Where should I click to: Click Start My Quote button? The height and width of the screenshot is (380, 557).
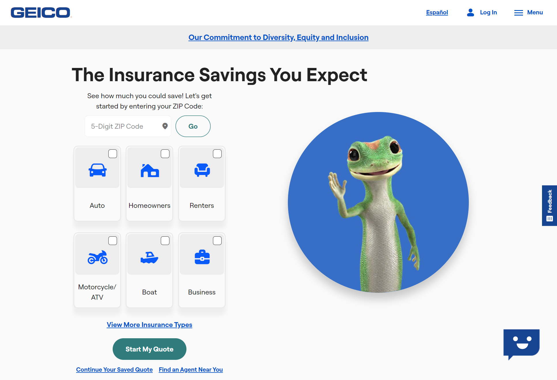point(150,349)
